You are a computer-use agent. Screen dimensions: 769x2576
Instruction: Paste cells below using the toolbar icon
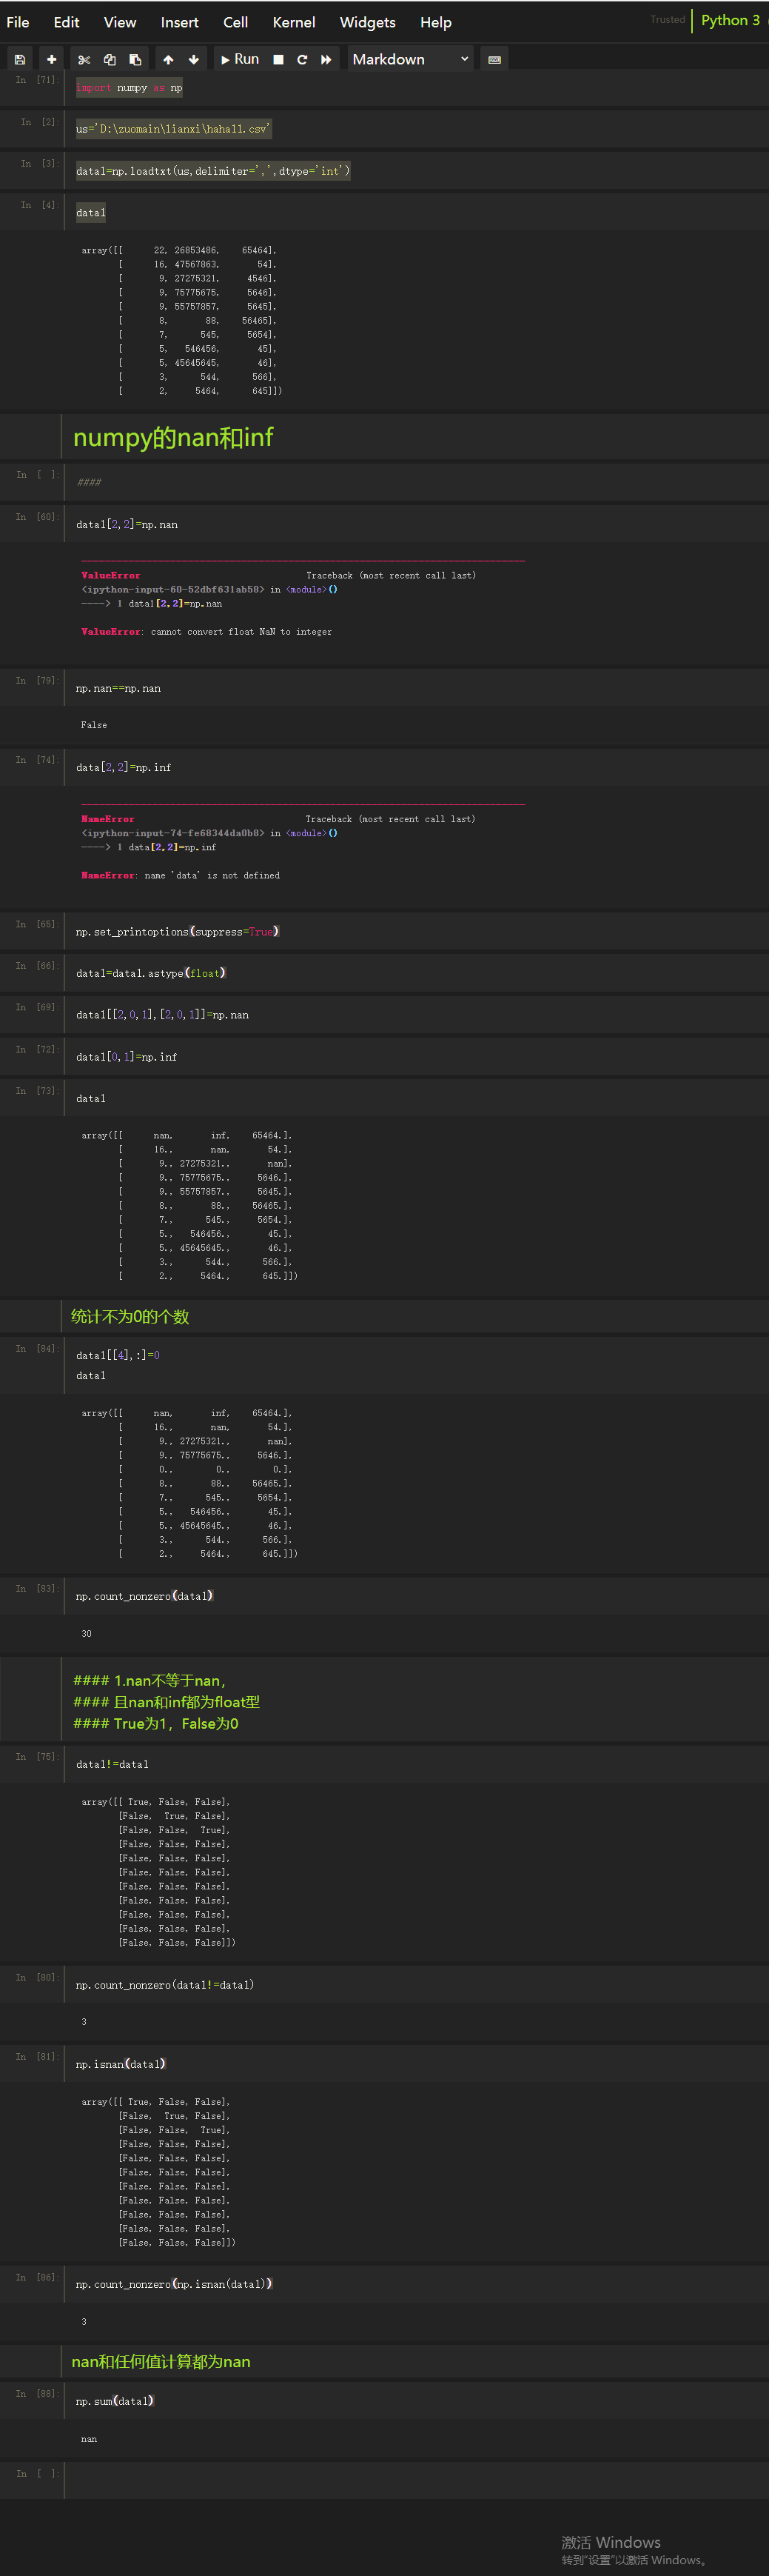[136, 60]
